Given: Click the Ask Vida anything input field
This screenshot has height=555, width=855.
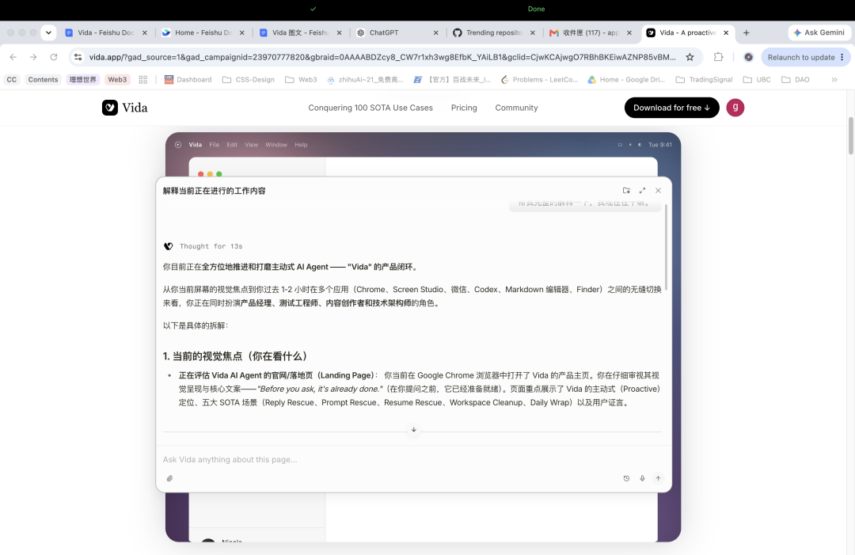Looking at the screenshot, I should point(412,459).
